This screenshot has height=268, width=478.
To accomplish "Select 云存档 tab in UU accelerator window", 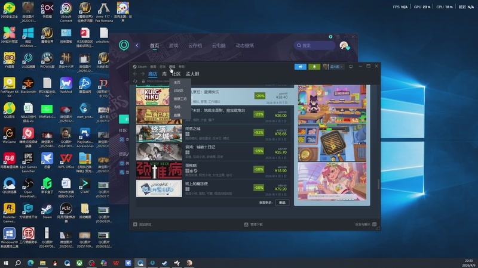I will tap(195, 46).
